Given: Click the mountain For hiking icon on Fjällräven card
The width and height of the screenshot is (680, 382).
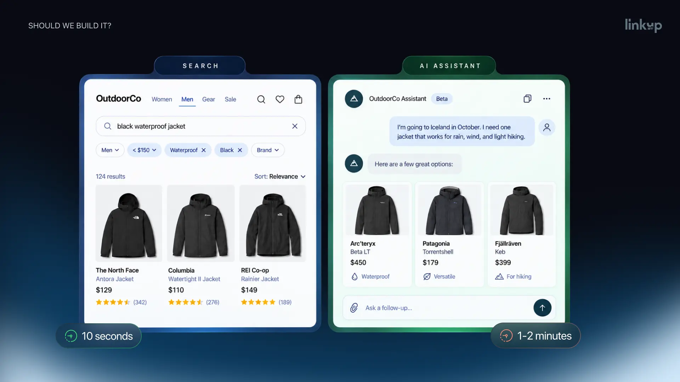Looking at the screenshot, I should 499,277.
